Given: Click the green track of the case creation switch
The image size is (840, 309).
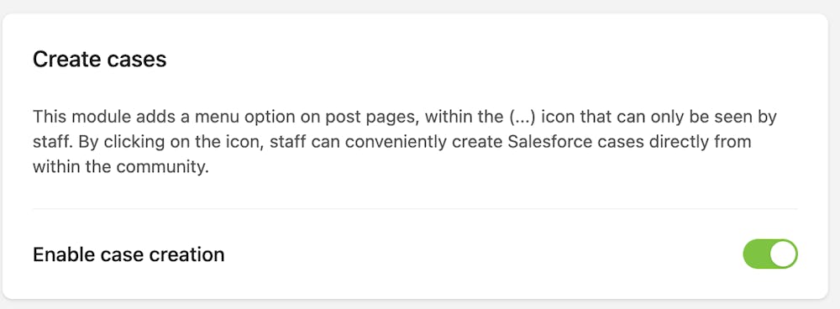Looking at the screenshot, I should click(x=756, y=254).
